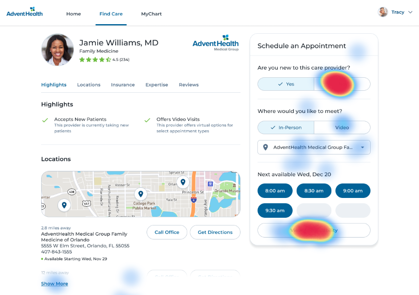Switch to the Locations tab
Image resolution: width=419 pixels, height=295 pixels.
(89, 85)
